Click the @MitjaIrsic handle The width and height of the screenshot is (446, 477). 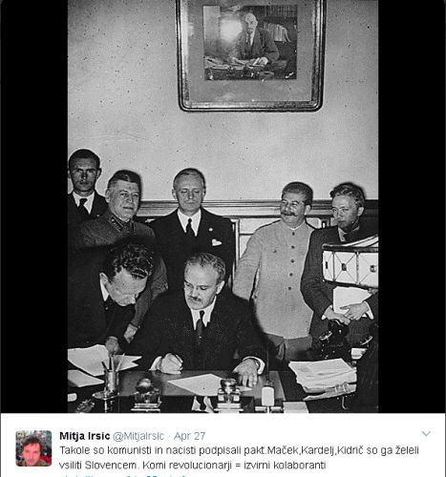pos(138,436)
